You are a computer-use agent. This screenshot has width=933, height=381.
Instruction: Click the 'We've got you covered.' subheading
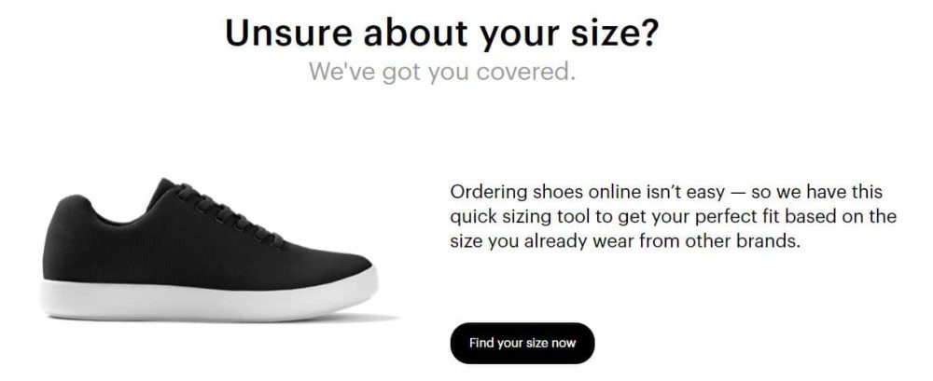click(442, 72)
